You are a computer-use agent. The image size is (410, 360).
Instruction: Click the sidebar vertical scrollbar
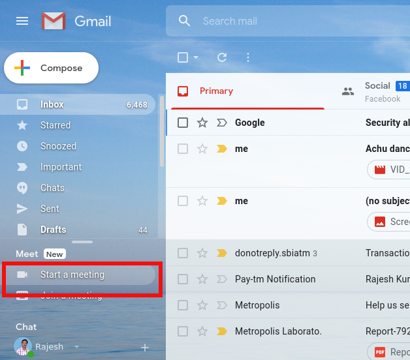click(x=162, y=131)
